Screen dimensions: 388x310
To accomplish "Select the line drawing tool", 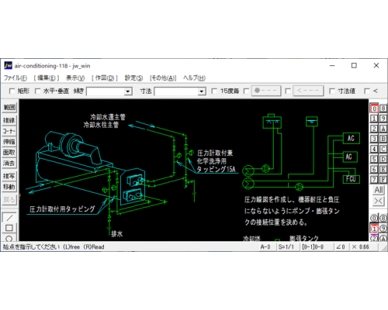I will click(9, 218).
